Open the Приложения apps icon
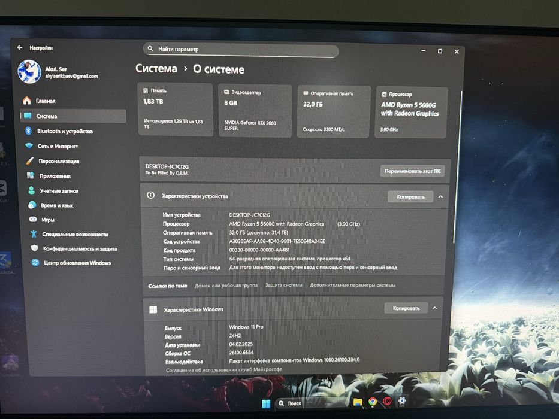559x419 pixels. [x=31, y=175]
